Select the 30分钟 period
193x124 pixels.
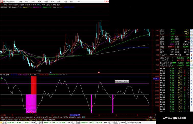[x=27, y=5]
